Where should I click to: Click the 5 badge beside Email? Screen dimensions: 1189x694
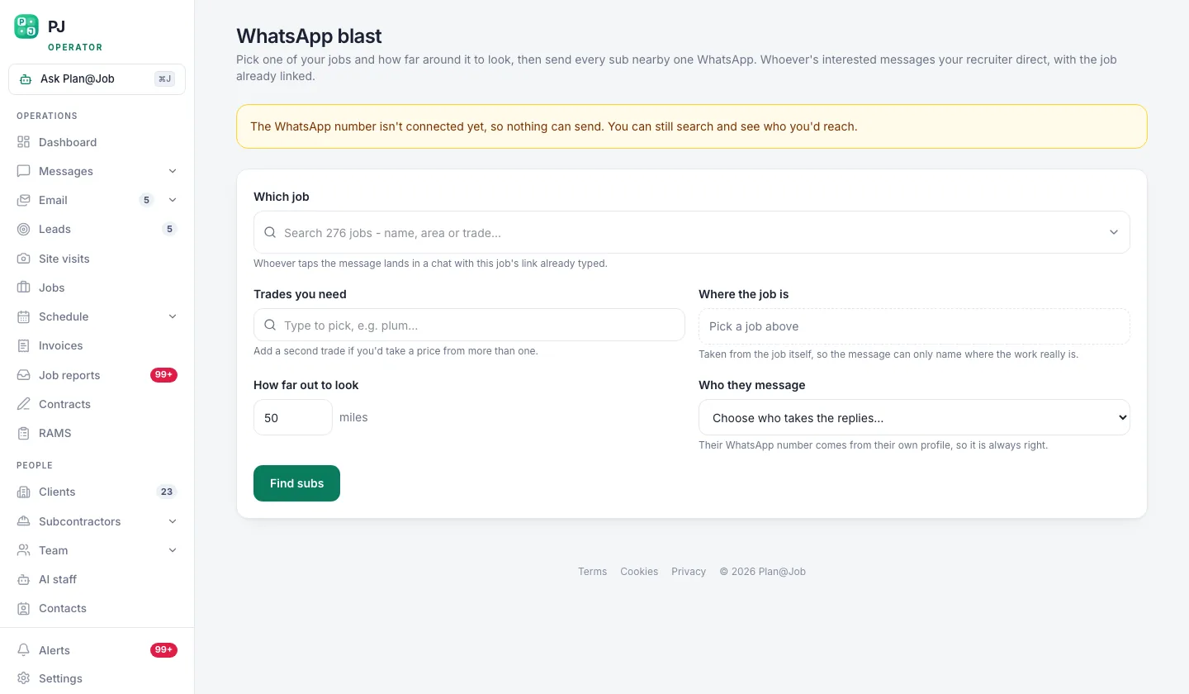[x=146, y=200]
